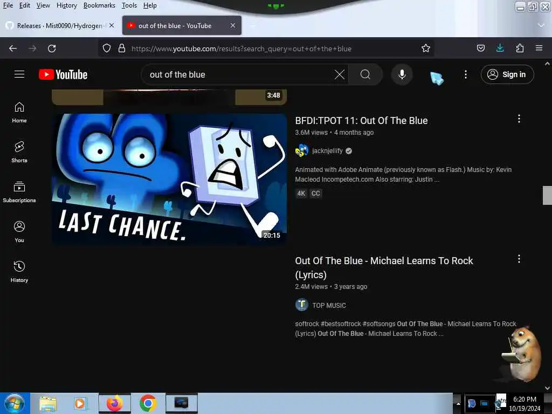552x414 pixels.
Task: Open the Help menu
Action: pyautogui.click(x=150, y=5)
